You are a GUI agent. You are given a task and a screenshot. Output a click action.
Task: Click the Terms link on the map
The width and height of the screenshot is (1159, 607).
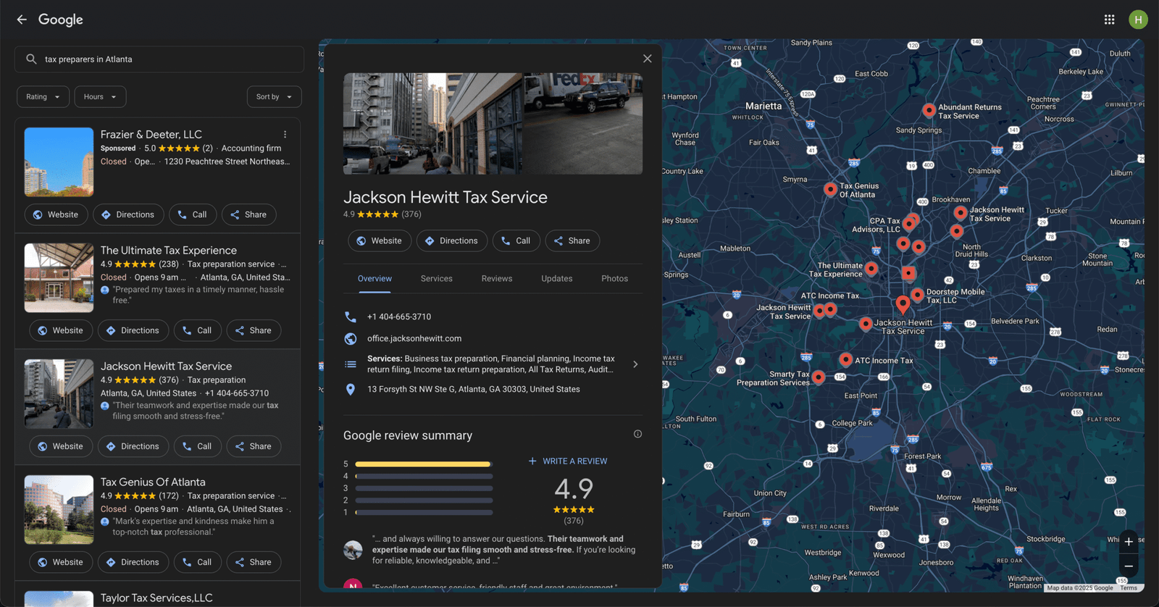tap(1129, 588)
